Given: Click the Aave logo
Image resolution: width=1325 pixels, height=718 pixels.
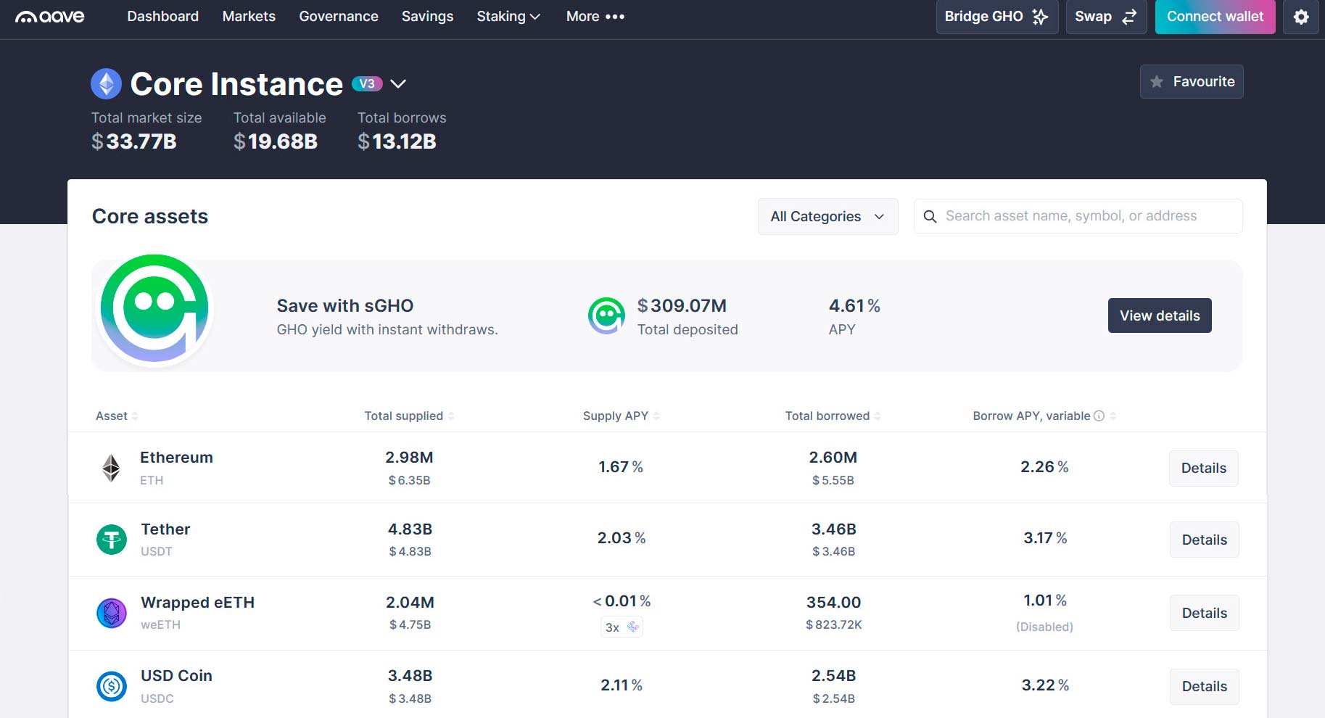Looking at the screenshot, I should pyautogui.click(x=50, y=16).
